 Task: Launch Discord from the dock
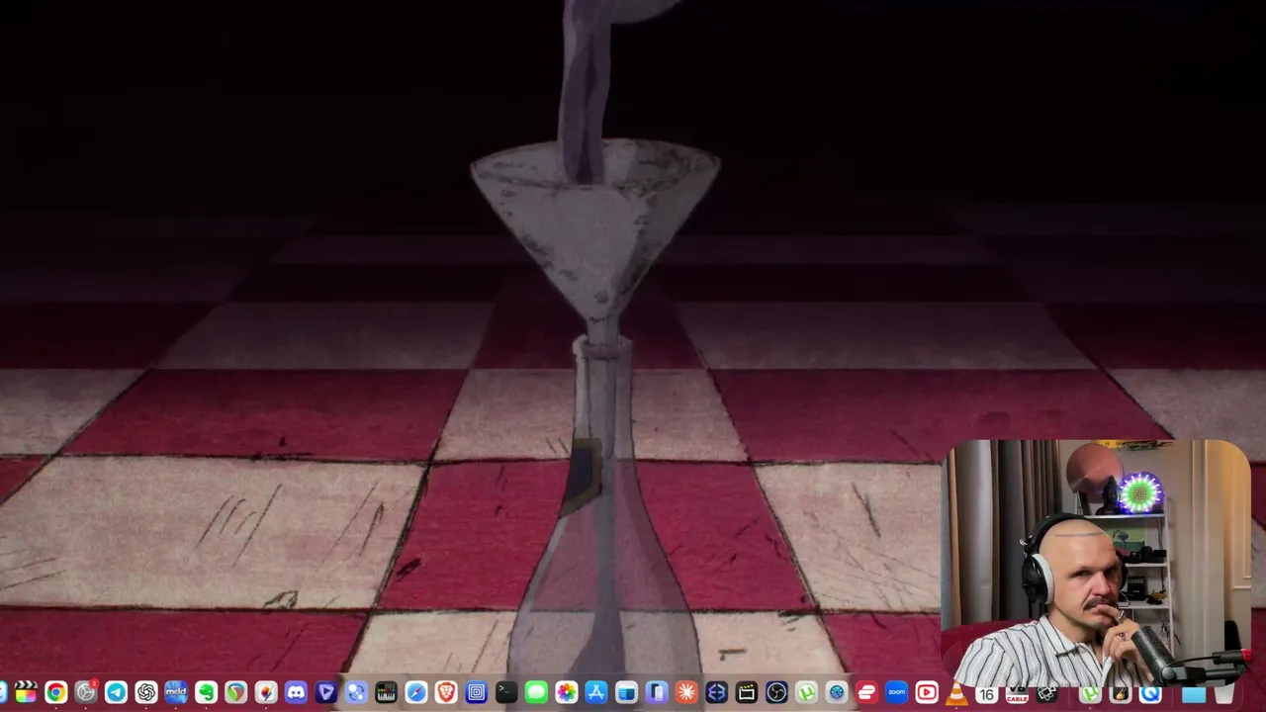coord(296,693)
